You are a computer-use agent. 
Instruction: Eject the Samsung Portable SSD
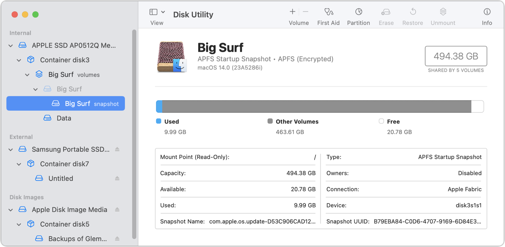click(117, 149)
